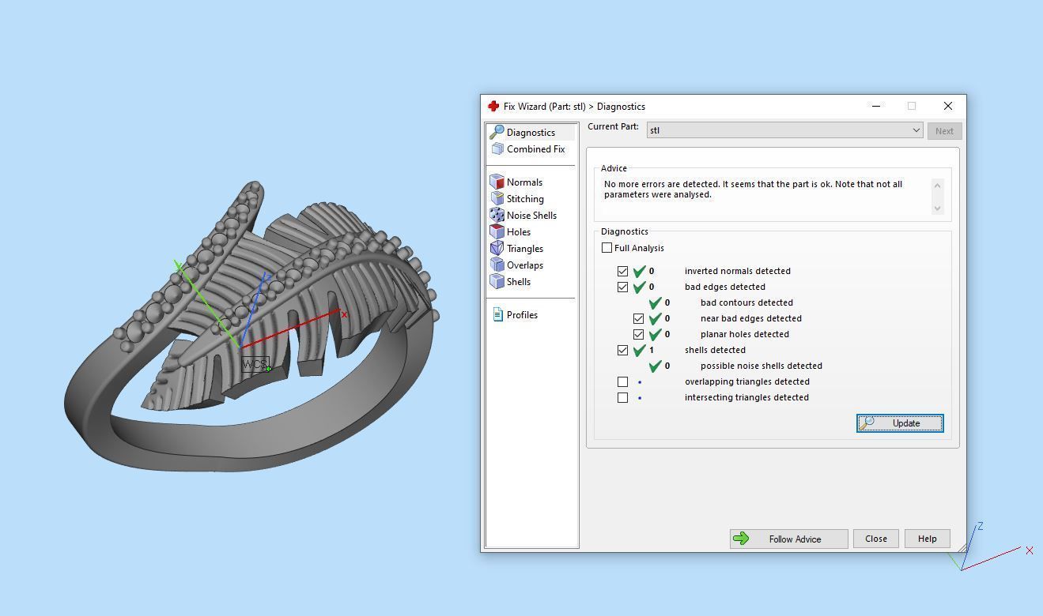Switch to the Normals page
The width and height of the screenshot is (1043, 616).
coord(524,182)
